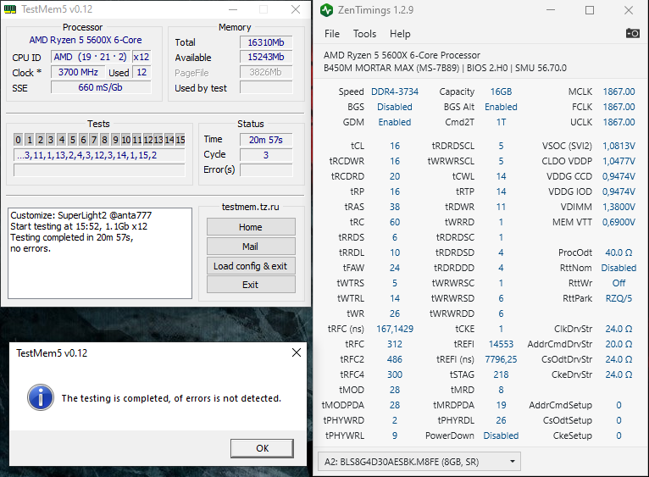This screenshot has height=477, width=649.
Task: Click the ProcOdt 40.0 Ω value
Action: [618, 252]
